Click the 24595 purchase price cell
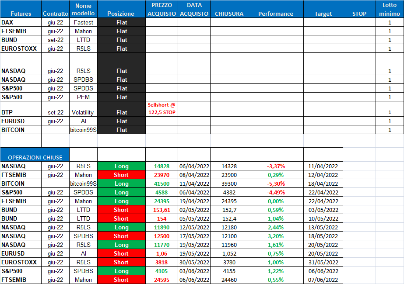The height and width of the screenshot is (284, 404). pyautogui.click(x=162, y=280)
